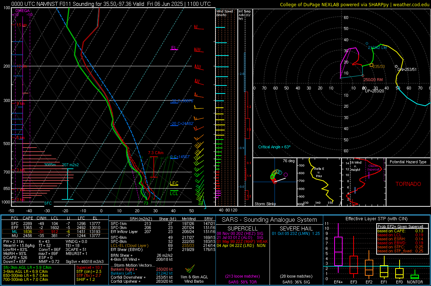Select the Classic Supercell marker text
The image size is (431, 286).
pos(373,168)
